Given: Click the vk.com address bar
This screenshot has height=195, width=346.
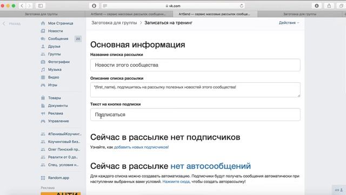Looking at the screenshot, I should click(173, 6).
